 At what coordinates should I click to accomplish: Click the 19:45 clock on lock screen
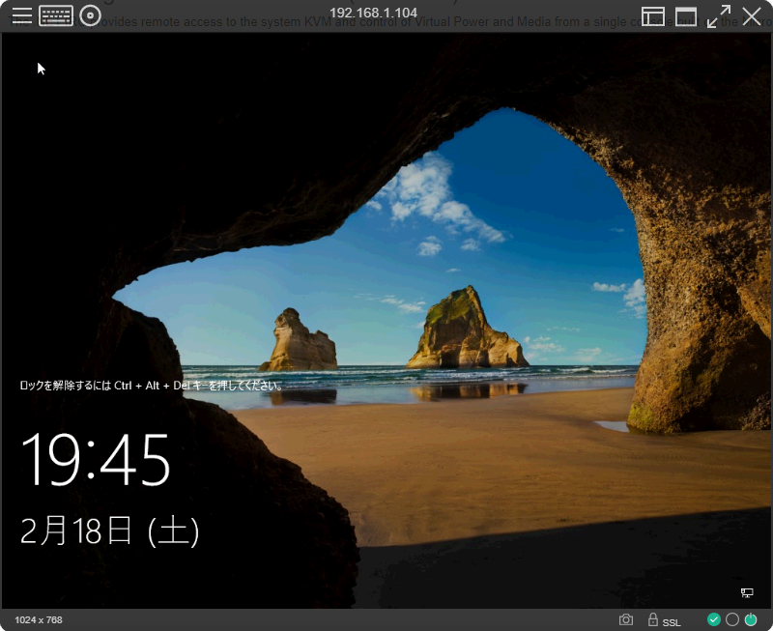pyautogui.click(x=96, y=459)
